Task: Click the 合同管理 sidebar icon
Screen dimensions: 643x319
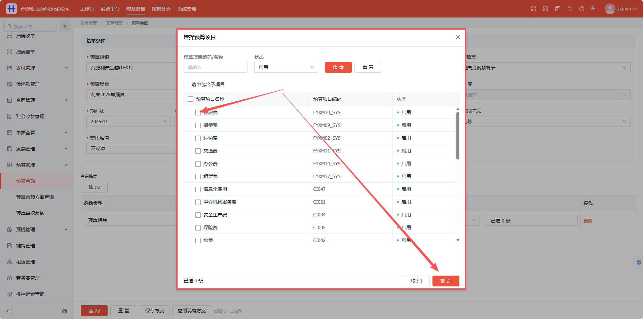Action: [x=9, y=100]
